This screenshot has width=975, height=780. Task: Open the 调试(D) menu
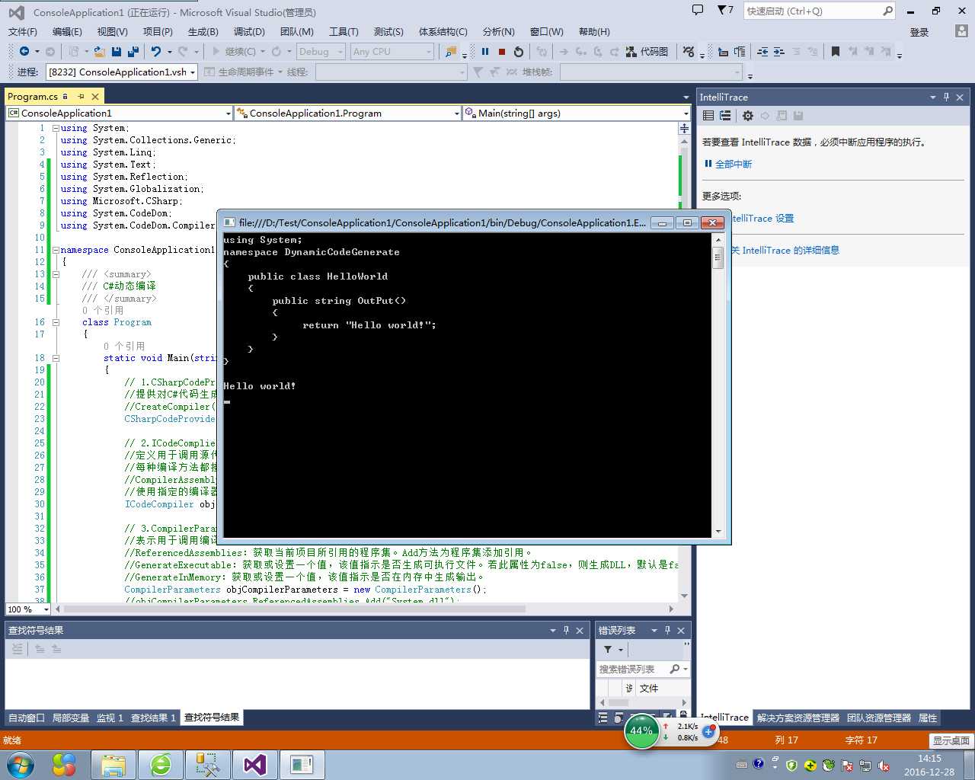coord(249,31)
